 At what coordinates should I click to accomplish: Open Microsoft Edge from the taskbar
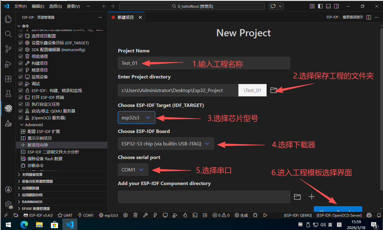point(24,224)
